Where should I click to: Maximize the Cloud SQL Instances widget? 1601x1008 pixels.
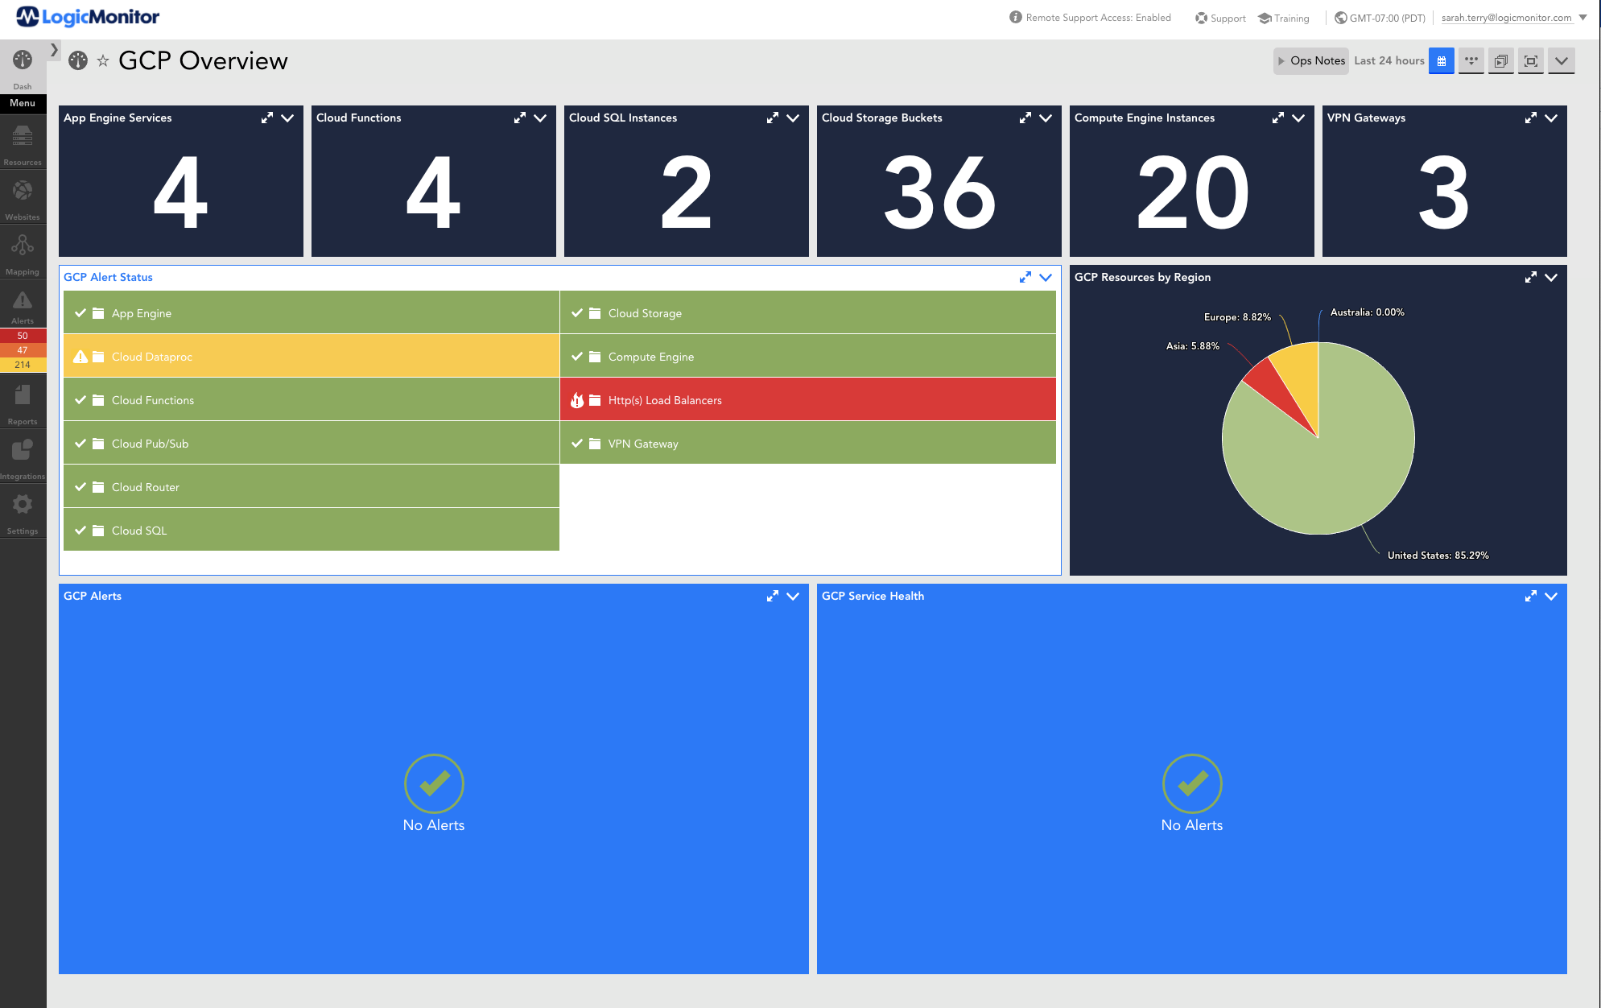[x=773, y=118]
